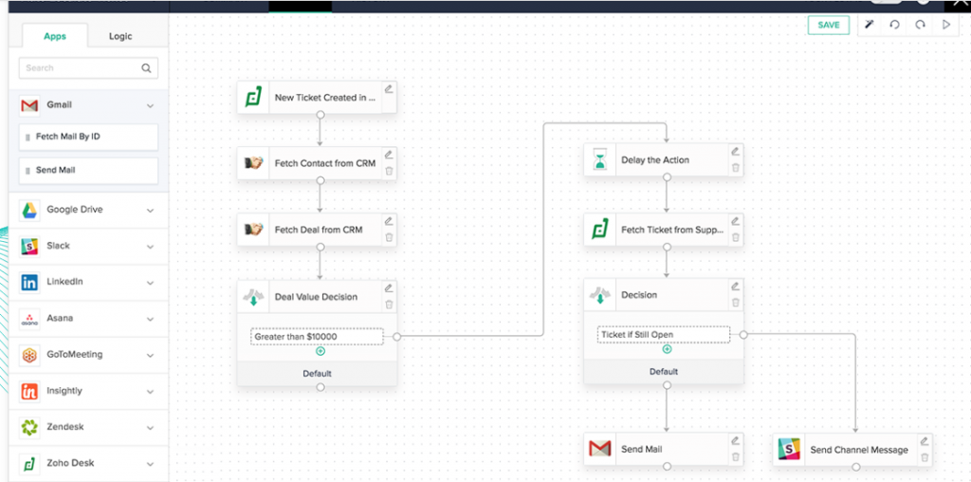Select the Send Mail action in sidebar
The width and height of the screenshot is (971, 482).
pyautogui.click(x=88, y=171)
